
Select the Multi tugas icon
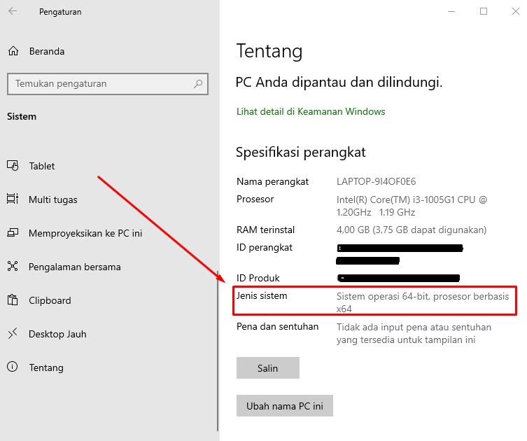[x=13, y=199]
